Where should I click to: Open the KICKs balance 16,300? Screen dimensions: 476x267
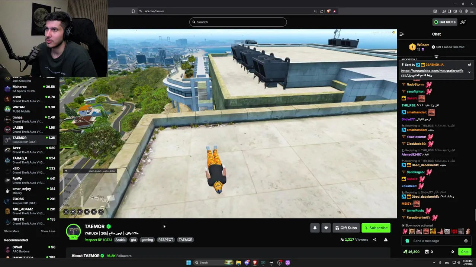[x=411, y=252]
